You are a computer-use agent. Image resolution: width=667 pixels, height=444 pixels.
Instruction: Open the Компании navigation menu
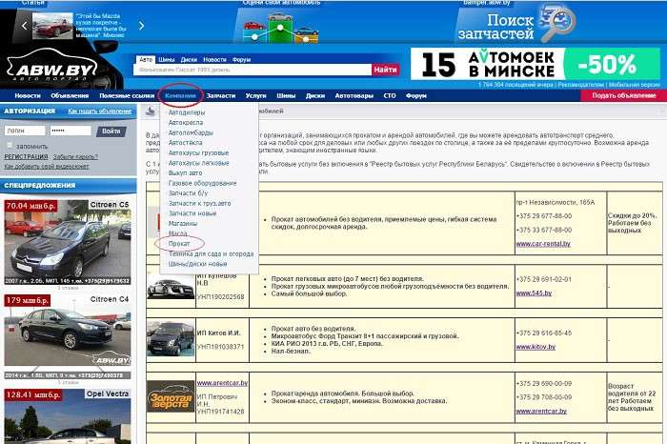[180, 95]
